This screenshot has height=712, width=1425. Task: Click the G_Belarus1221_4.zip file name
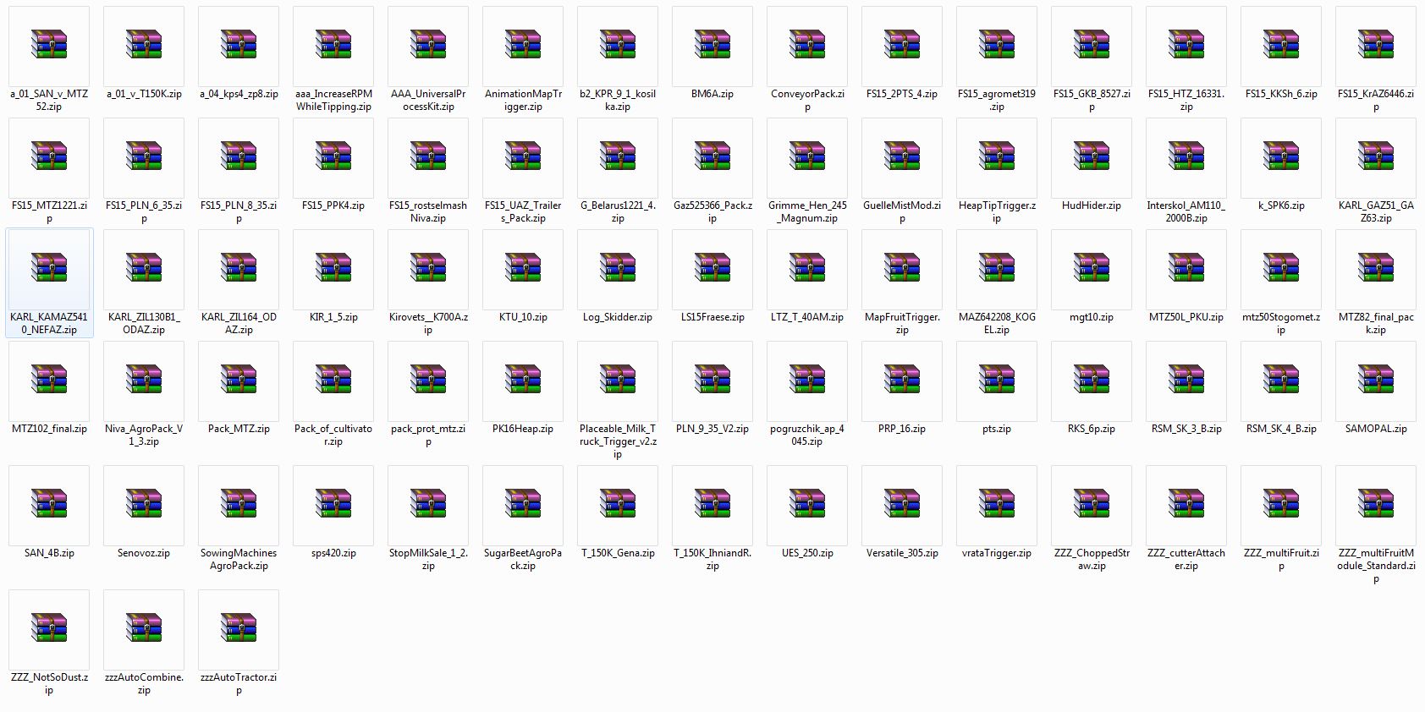[x=618, y=212]
